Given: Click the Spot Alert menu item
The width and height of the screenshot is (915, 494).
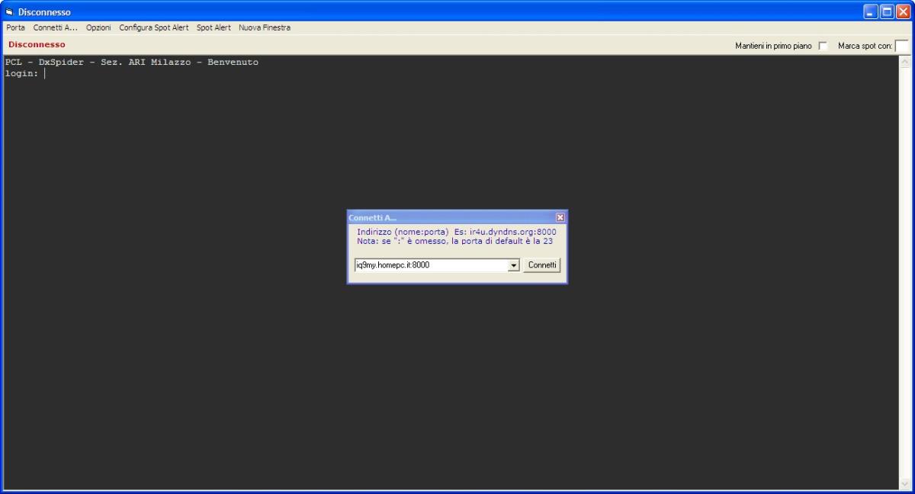Looking at the screenshot, I should pos(213,27).
